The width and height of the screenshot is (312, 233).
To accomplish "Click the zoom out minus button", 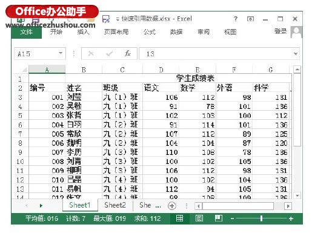I will [x=232, y=218].
